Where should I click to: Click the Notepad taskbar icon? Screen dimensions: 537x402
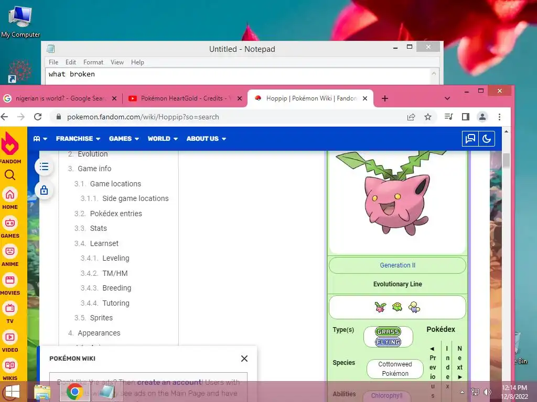pos(107,392)
